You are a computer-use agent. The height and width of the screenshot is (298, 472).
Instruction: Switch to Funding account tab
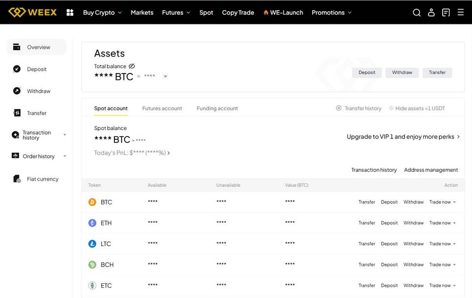coord(217,108)
